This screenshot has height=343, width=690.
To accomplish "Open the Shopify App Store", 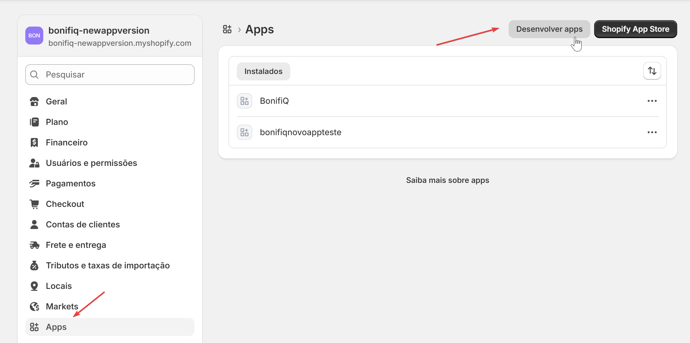I will (636, 29).
